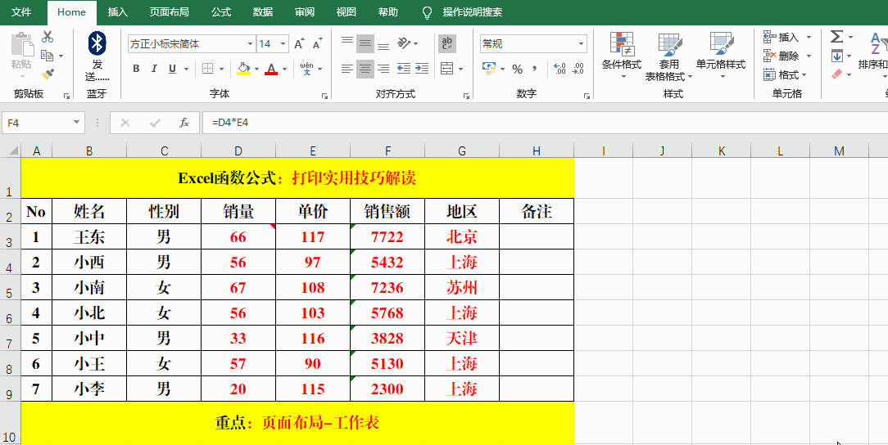This screenshot has width=888, height=445.
Task: Open font size dropdown 14
Action: pyautogui.click(x=283, y=43)
